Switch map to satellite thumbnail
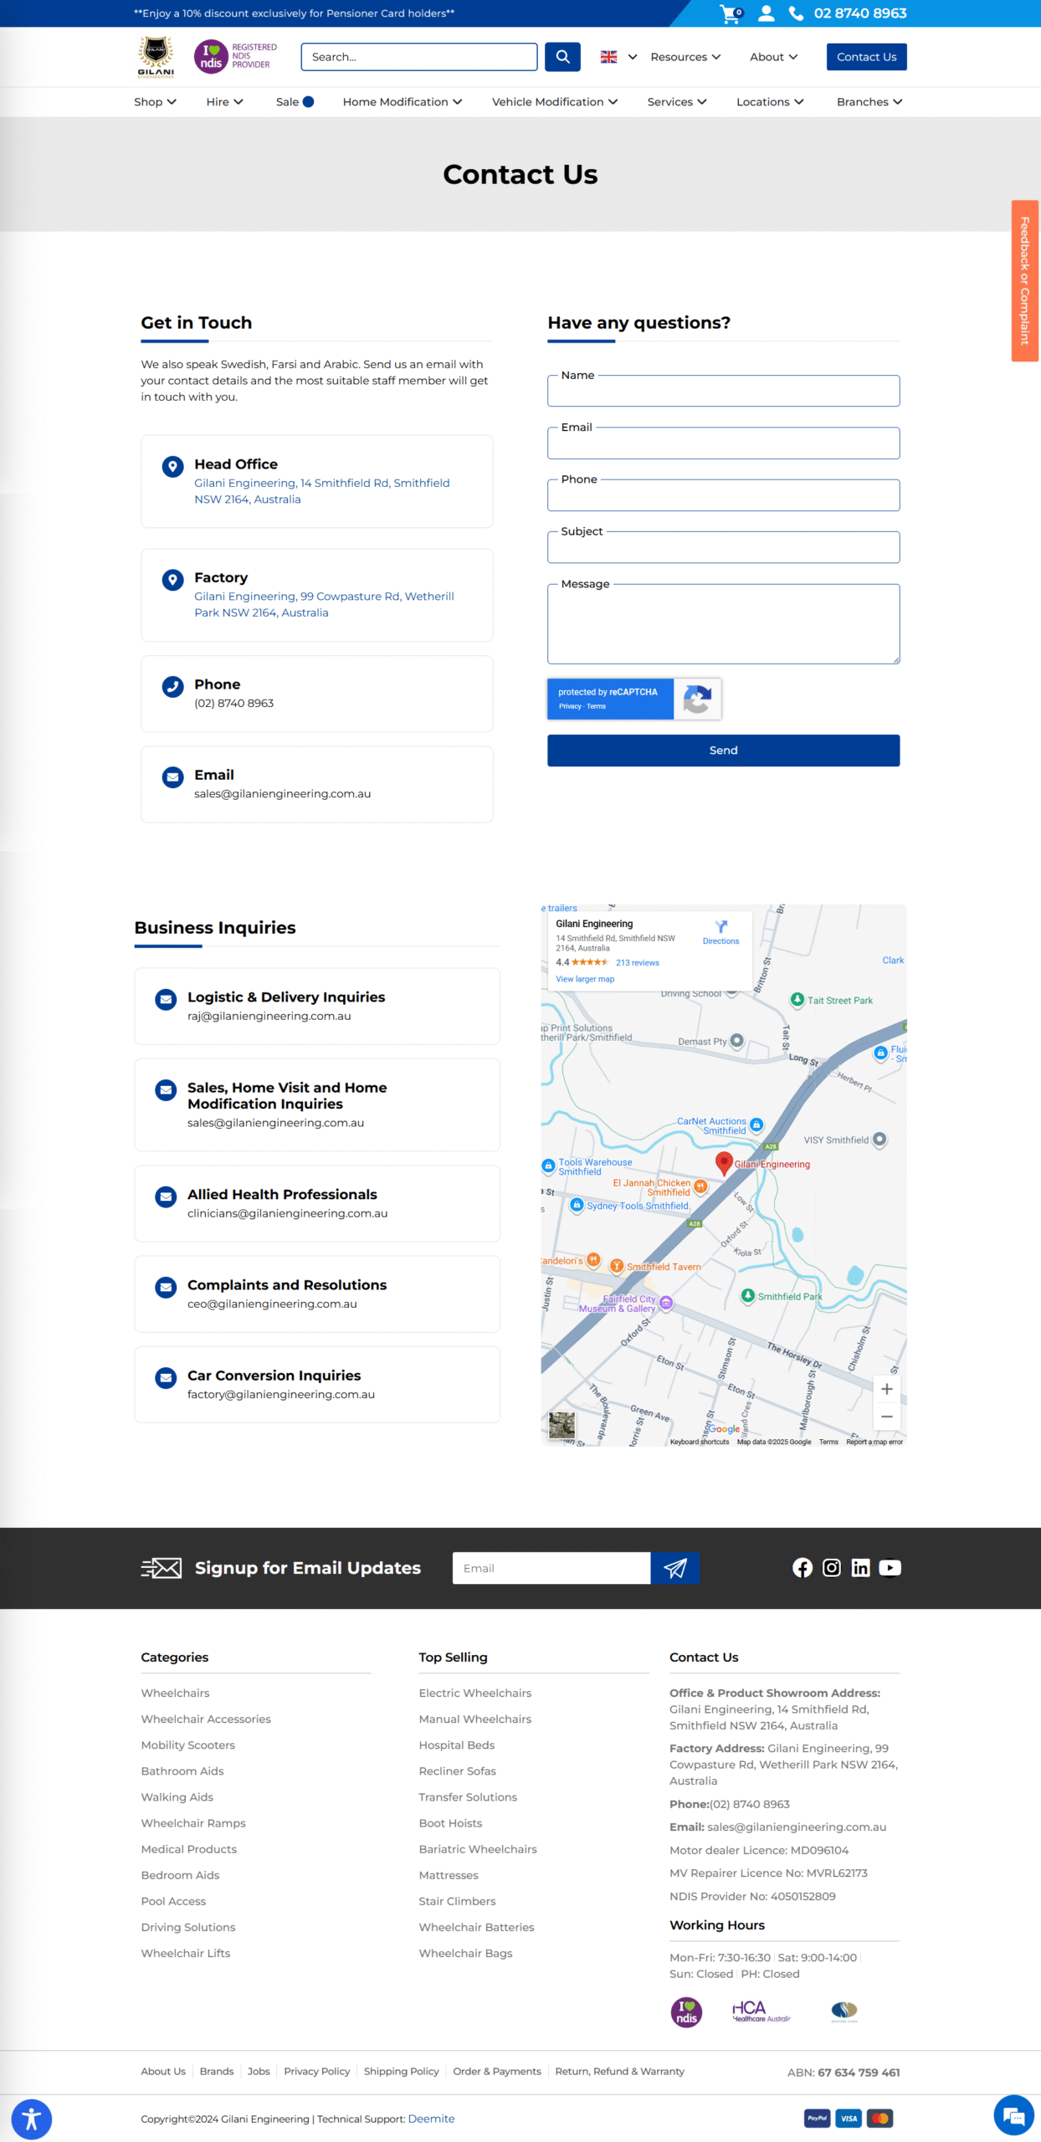 pos(562,1425)
